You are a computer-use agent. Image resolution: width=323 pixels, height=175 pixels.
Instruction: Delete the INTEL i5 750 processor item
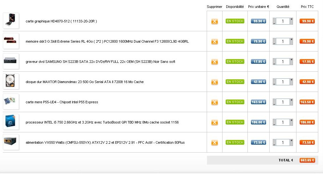click(215, 122)
